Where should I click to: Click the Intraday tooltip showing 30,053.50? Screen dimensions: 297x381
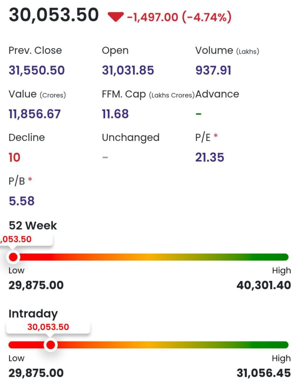coord(48,327)
